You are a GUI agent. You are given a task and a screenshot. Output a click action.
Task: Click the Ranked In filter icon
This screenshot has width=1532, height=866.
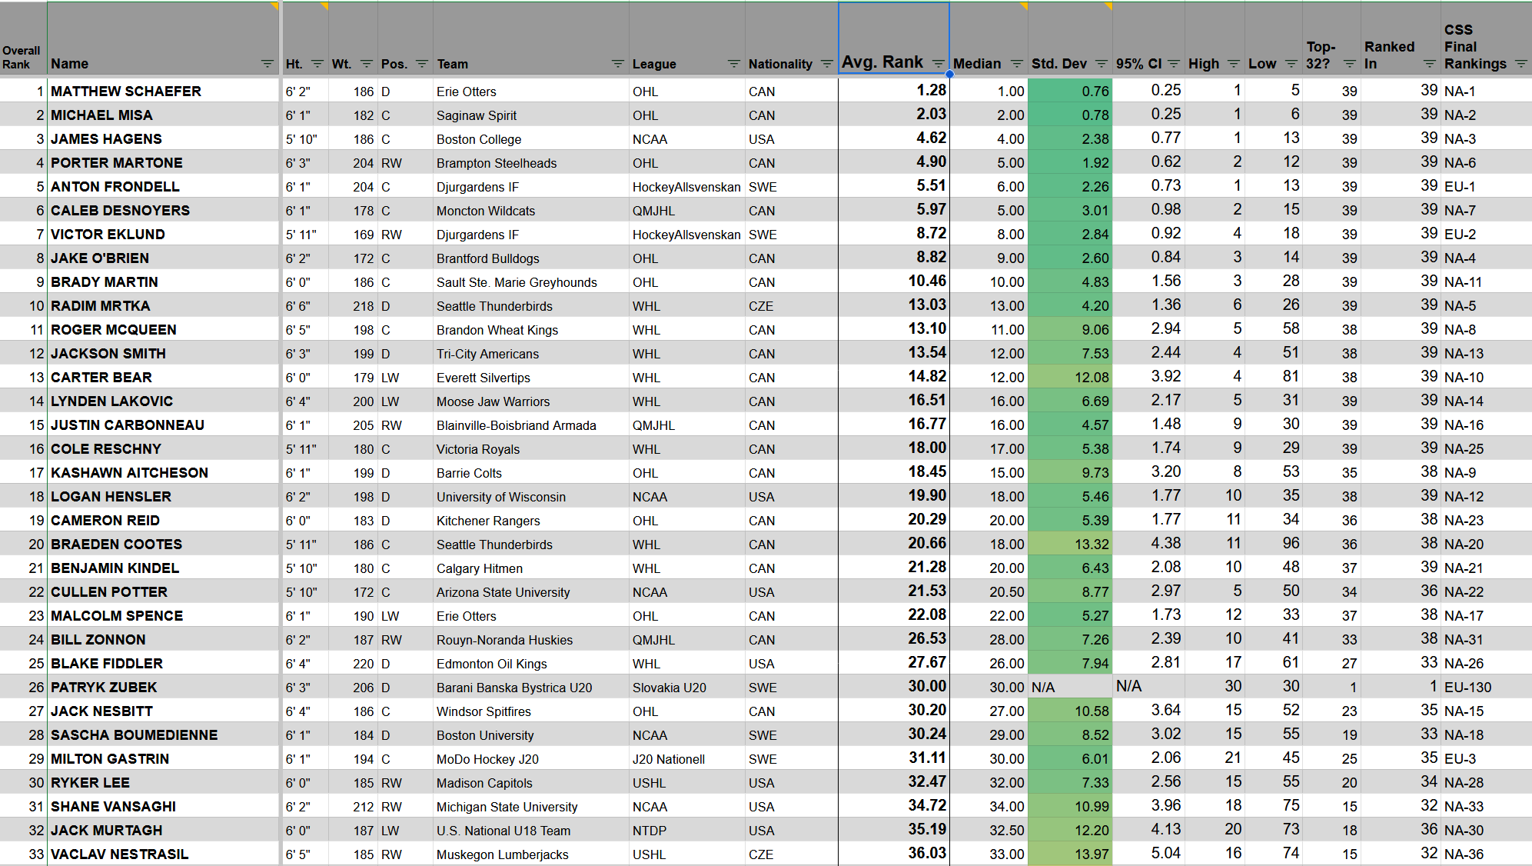point(1429,64)
